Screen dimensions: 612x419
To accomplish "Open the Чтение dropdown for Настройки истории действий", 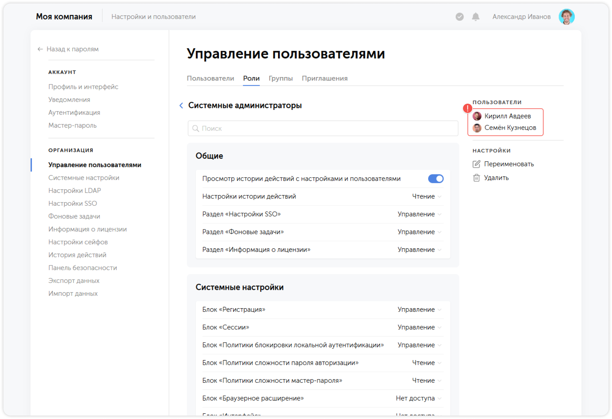I will [x=426, y=196].
